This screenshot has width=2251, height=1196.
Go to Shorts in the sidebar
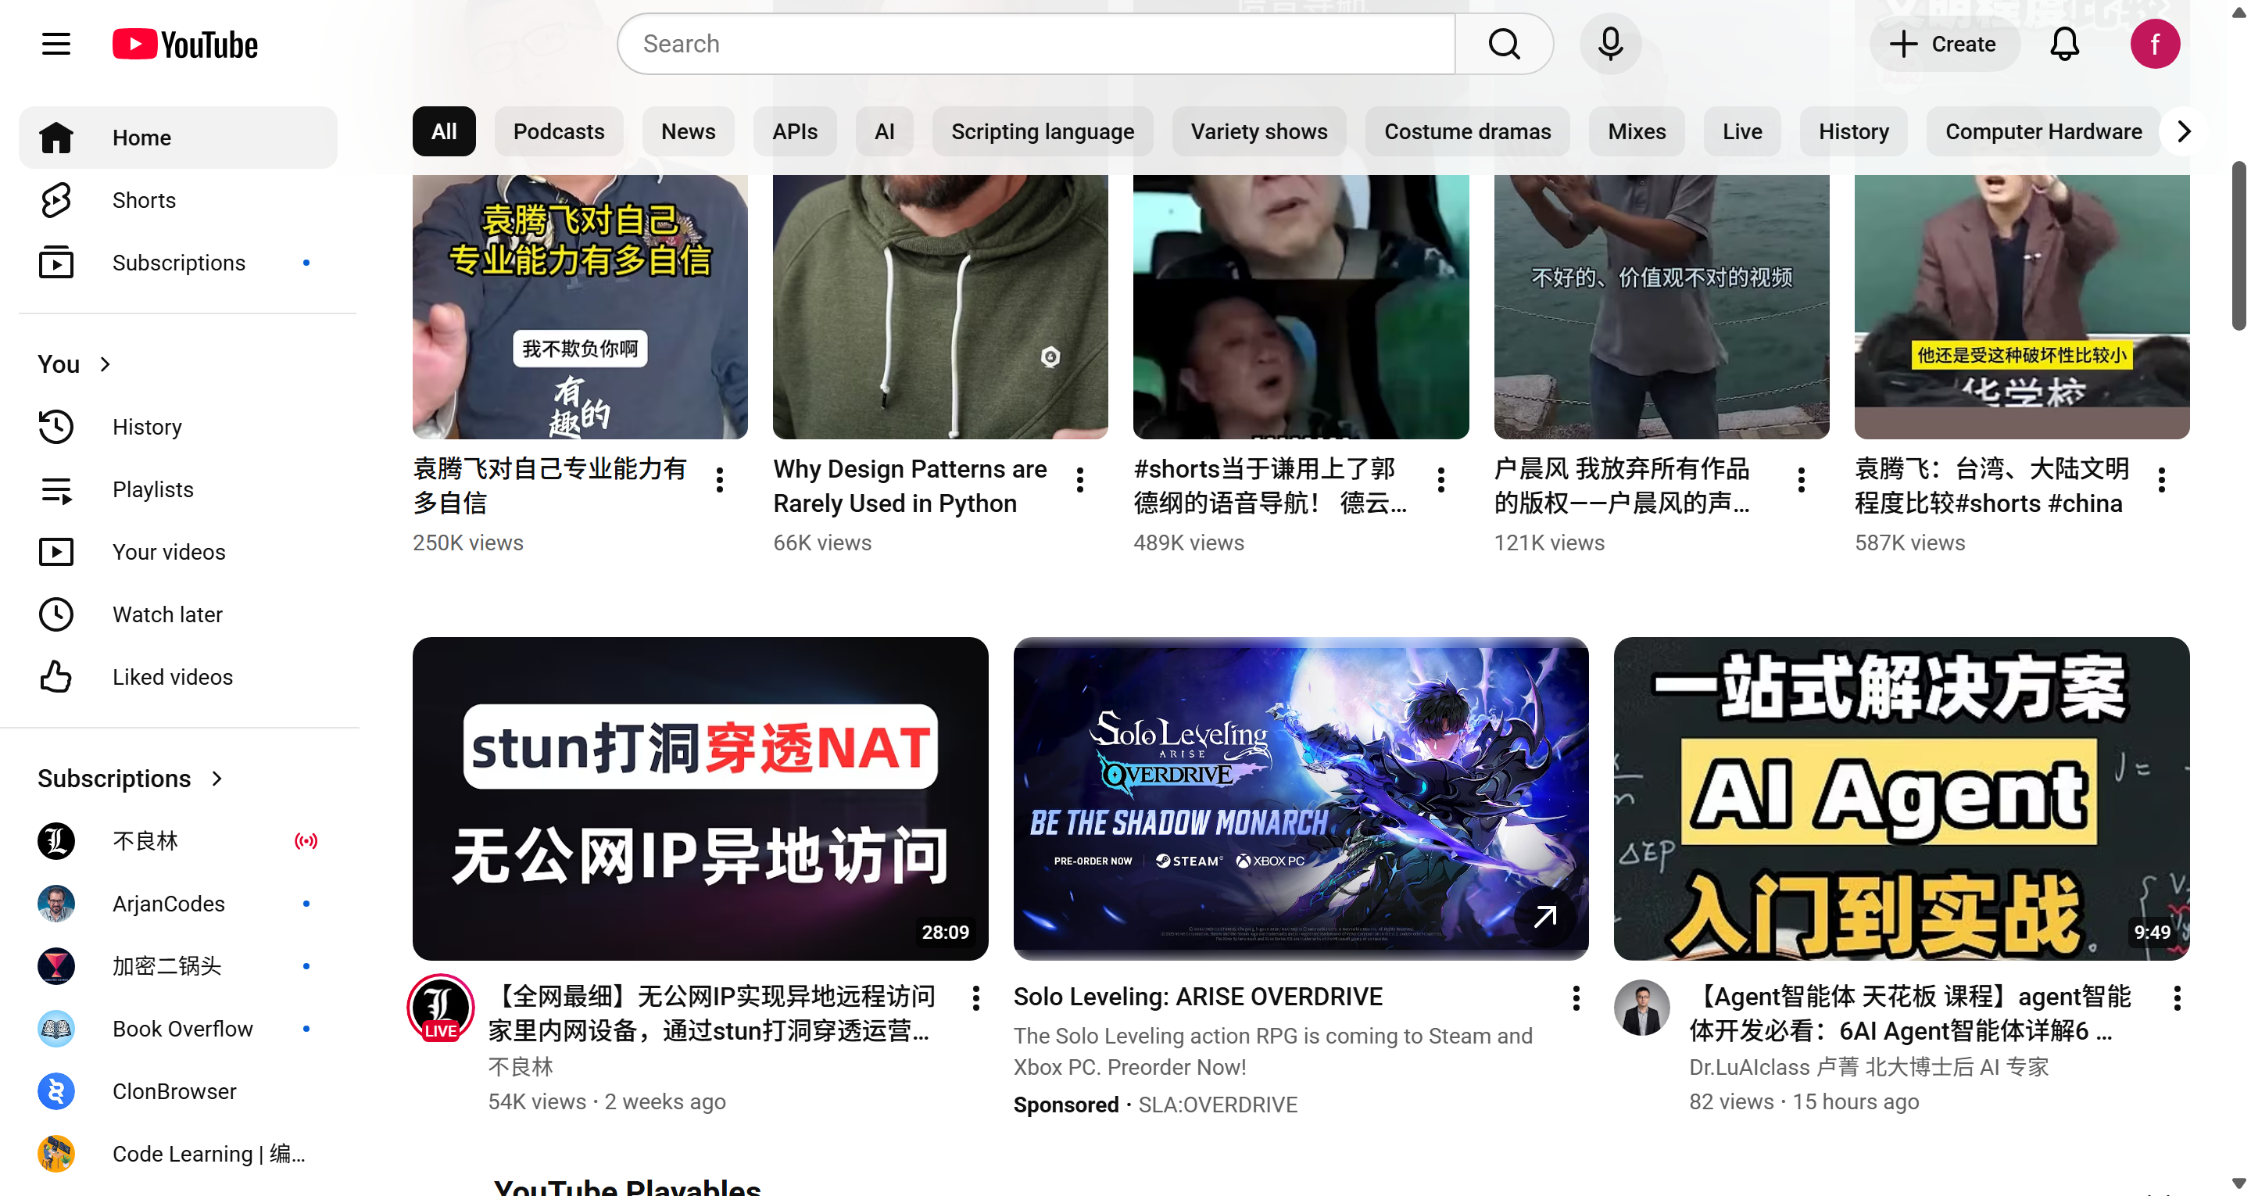pyautogui.click(x=143, y=200)
